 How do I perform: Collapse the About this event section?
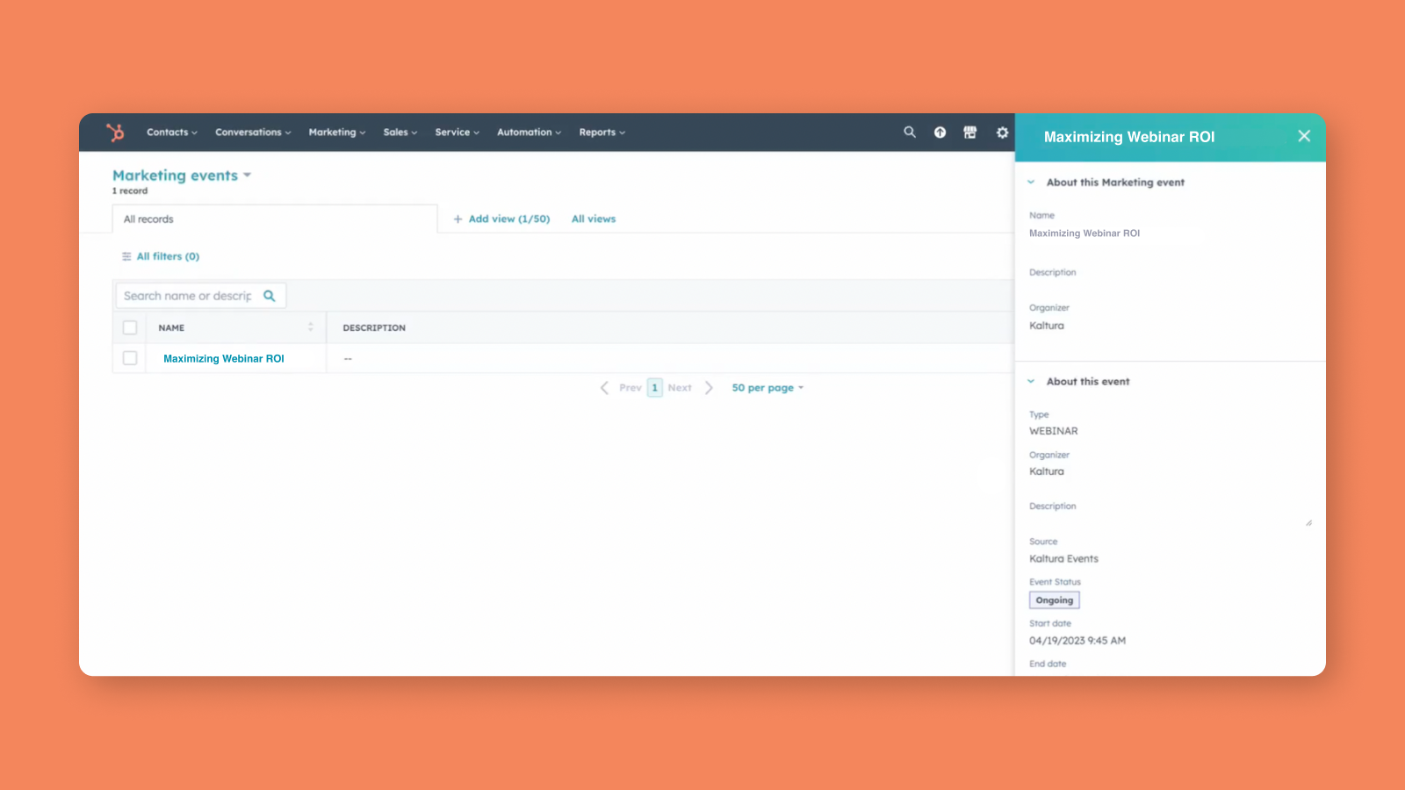pyautogui.click(x=1031, y=382)
